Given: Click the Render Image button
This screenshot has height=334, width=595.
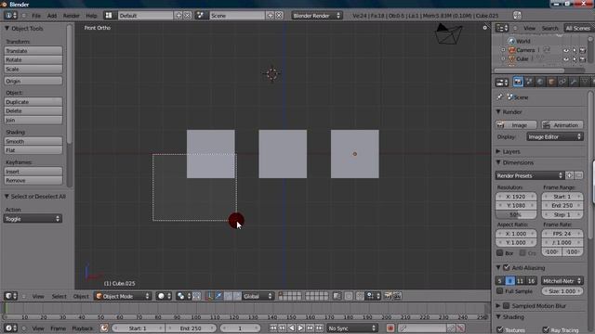Looking at the screenshot, I should point(516,125).
